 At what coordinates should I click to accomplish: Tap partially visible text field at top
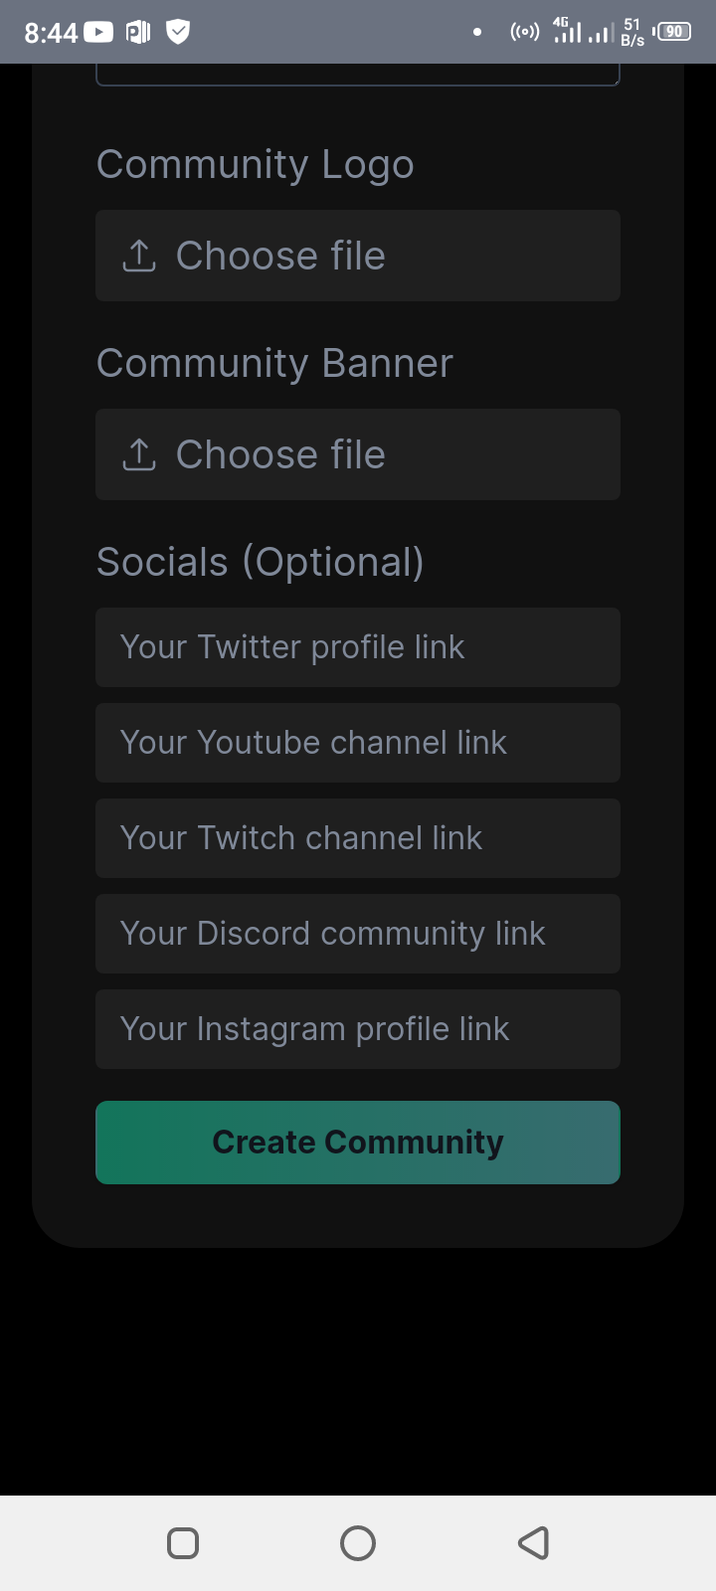pos(358,75)
